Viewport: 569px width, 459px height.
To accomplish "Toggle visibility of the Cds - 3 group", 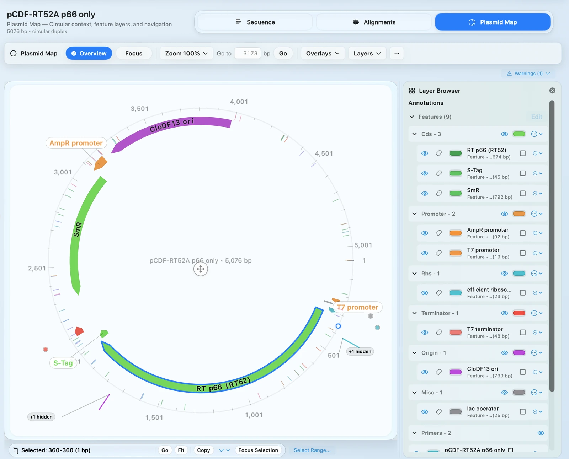I will (504, 134).
